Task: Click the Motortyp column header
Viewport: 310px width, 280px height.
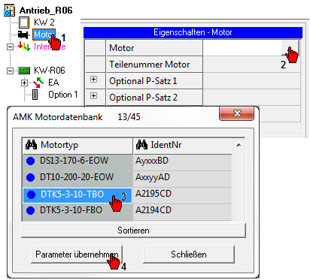Action: pos(77,145)
